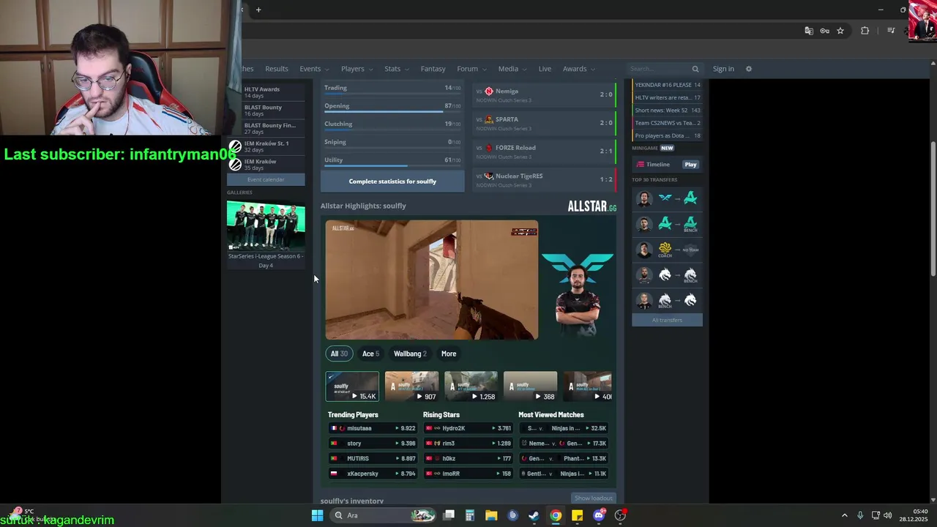Open rising star Hydro2K row
Screen dimensions: 937x527
click(x=468, y=428)
